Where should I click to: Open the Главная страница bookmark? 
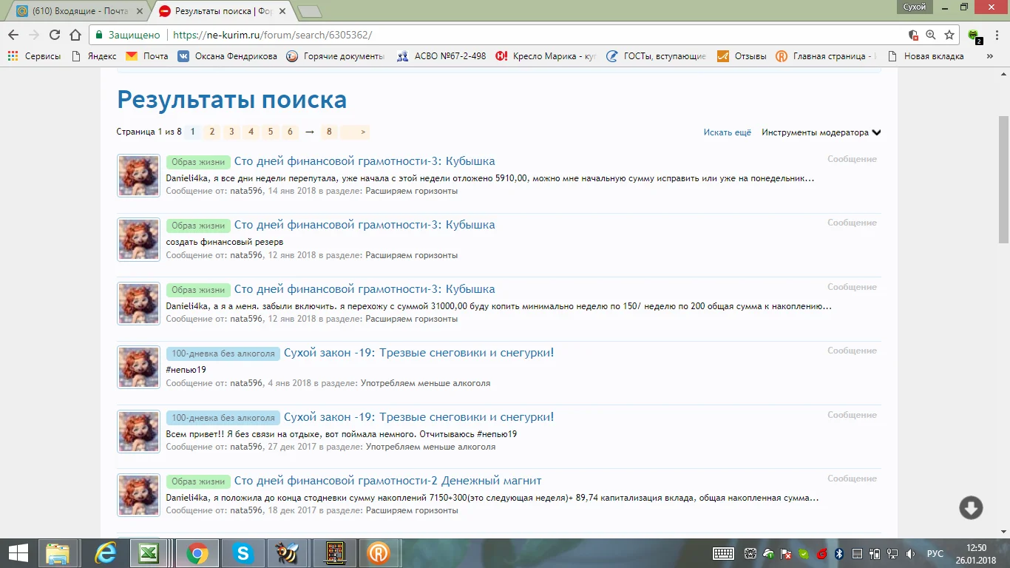point(826,56)
